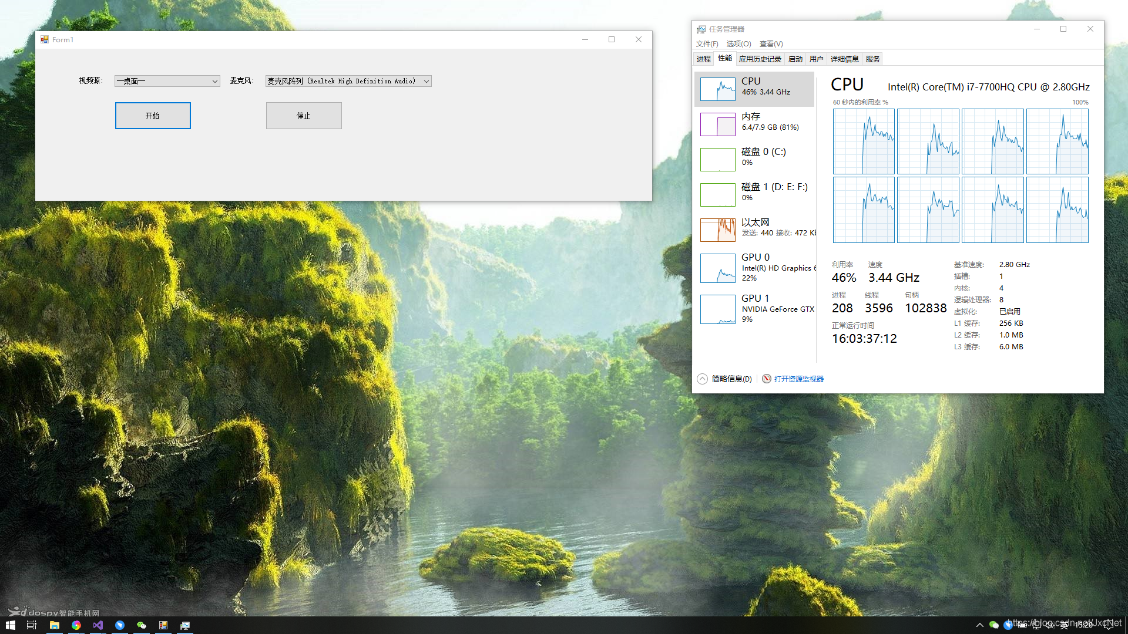Viewport: 1128px width, 634px height.
Task: Open WeChat from the taskbar
Action: point(142,625)
